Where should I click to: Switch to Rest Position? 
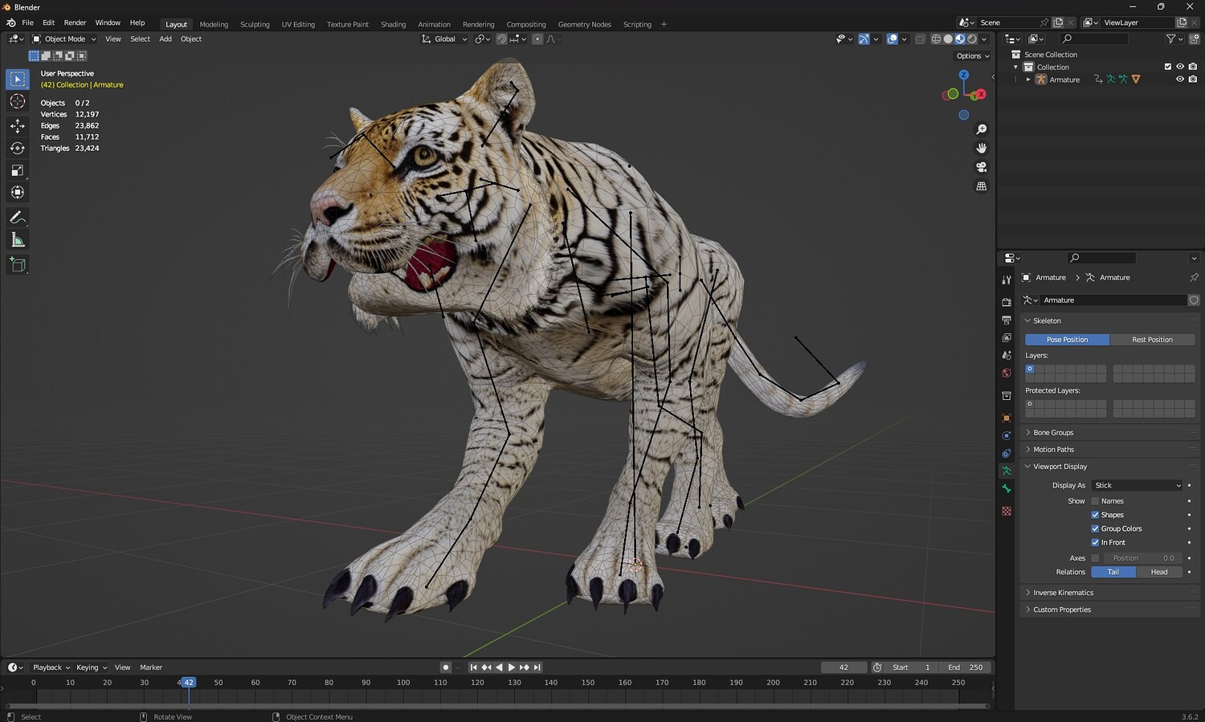click(1152, 340)
